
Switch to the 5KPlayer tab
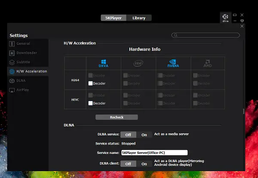click(x=114, y=18)
